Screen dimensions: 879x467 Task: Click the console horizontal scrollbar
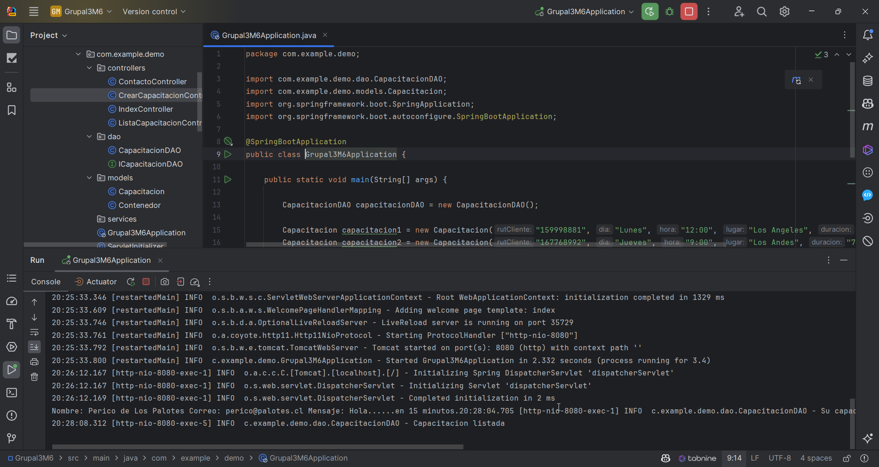click(256, 446)
